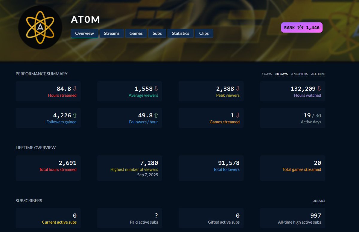Click the Current active subs label
The height and width of the screenshot is (232, 359).
[59, 222]
